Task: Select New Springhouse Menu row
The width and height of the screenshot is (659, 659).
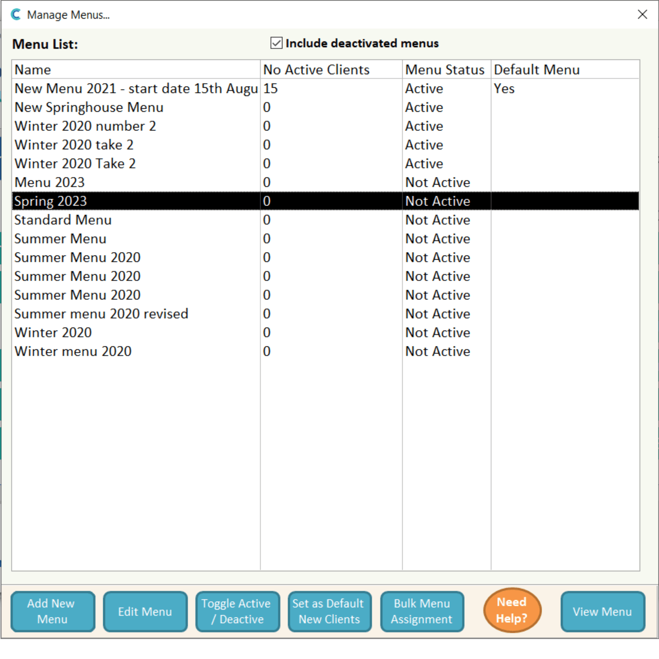Action: [x=326, y=107]
